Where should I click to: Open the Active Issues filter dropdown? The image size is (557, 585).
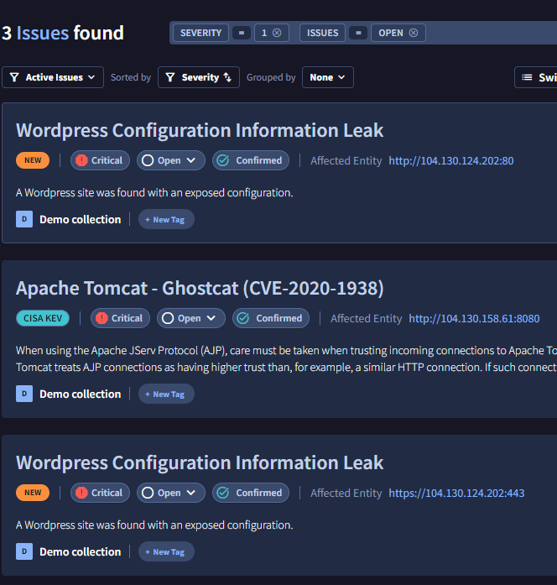pos(53,77)
